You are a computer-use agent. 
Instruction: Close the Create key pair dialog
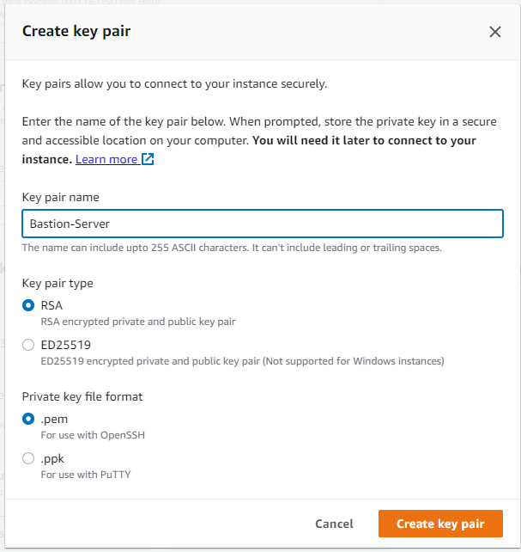coord(495,32)
